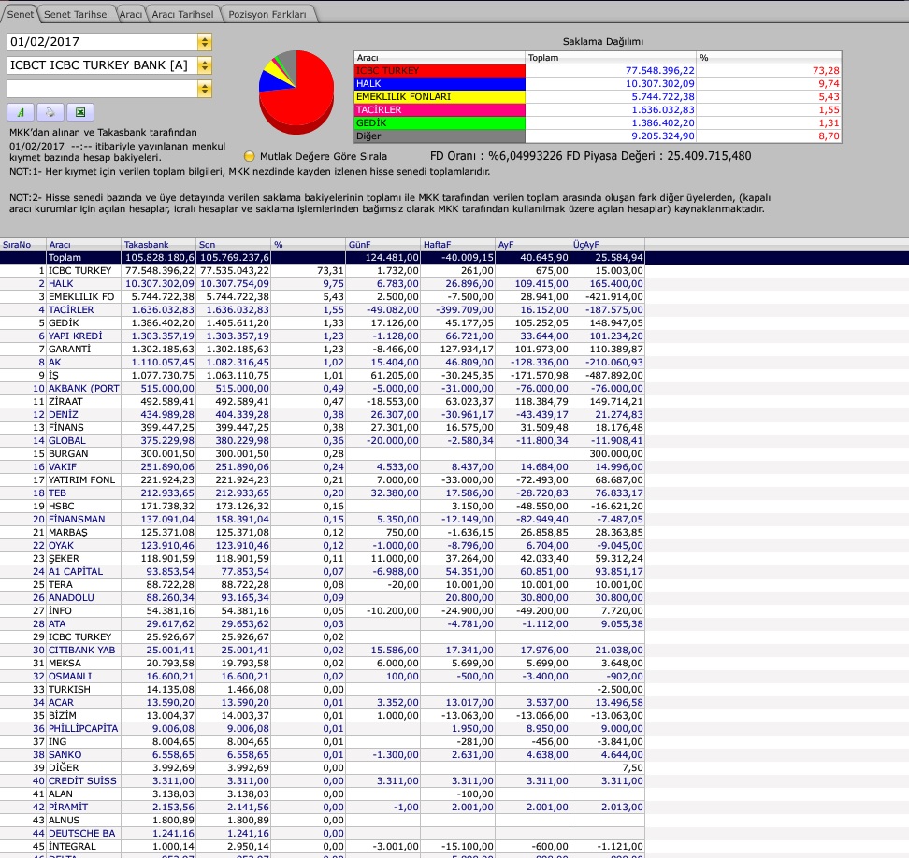
Task: Click DEUTSCHE BA row broker name
Action: 81,834
